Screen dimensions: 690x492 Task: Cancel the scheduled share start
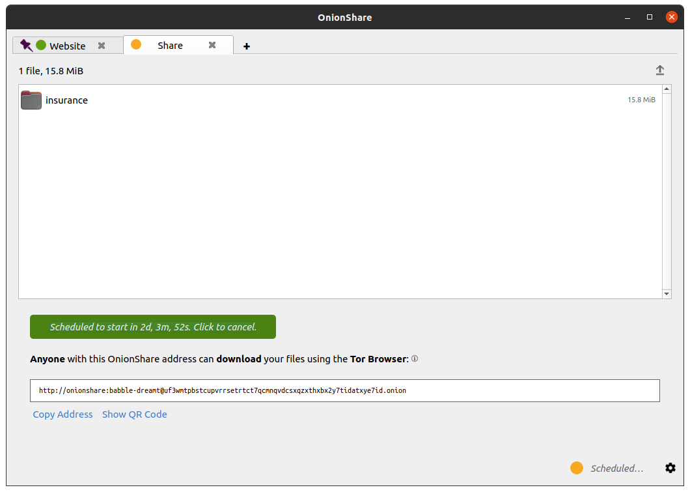153,327
